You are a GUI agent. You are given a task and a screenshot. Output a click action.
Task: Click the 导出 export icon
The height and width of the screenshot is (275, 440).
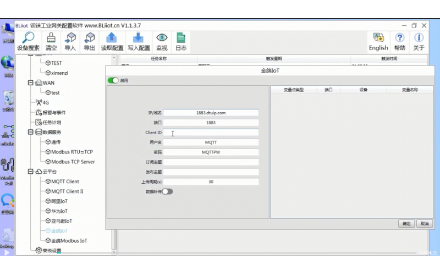pyautogui.click(x=90, y=38)
